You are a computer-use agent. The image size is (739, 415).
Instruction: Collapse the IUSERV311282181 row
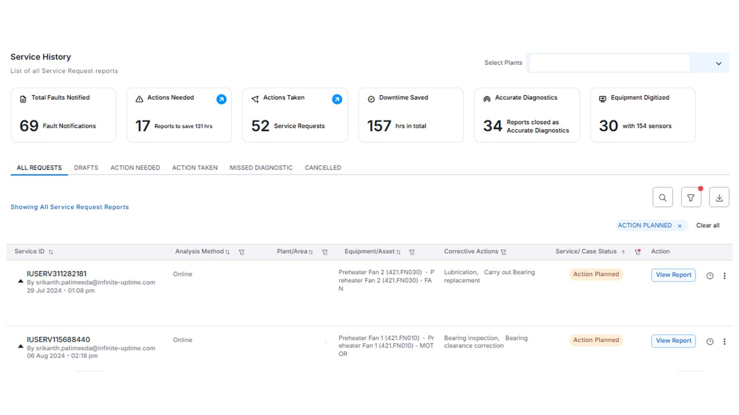[21, 281]
